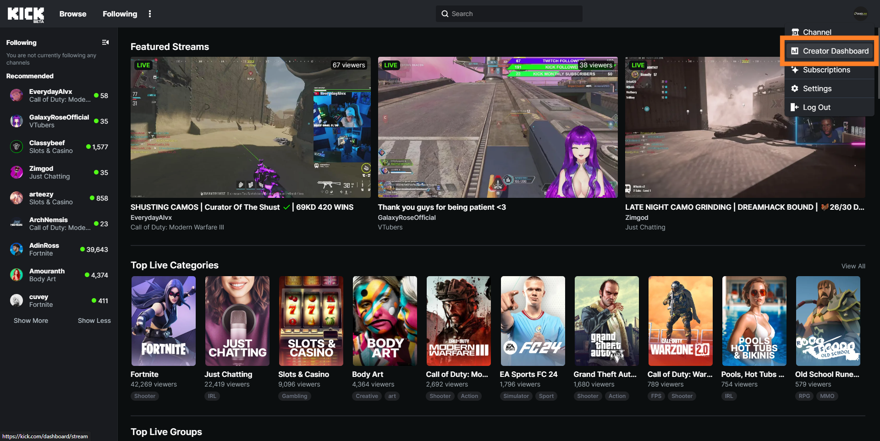Open Settings from the profile menu

coord(817,89)
